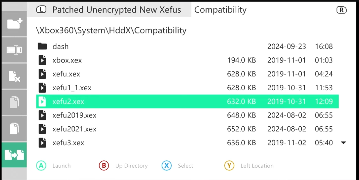Select the upper Copy files sidebar icon
Viewport: 359px width, 180px height.
tap(15, 102)
